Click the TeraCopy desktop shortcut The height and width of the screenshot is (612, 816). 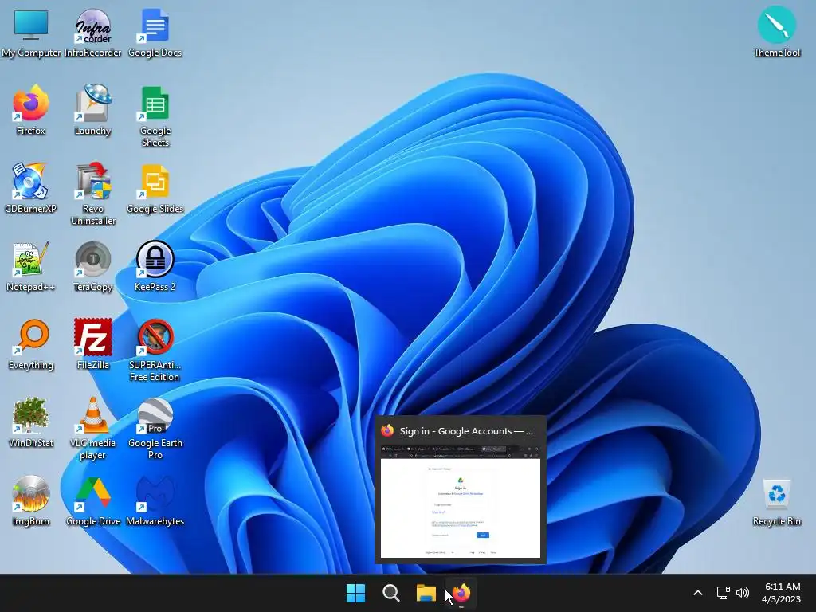tap(92, 266)
